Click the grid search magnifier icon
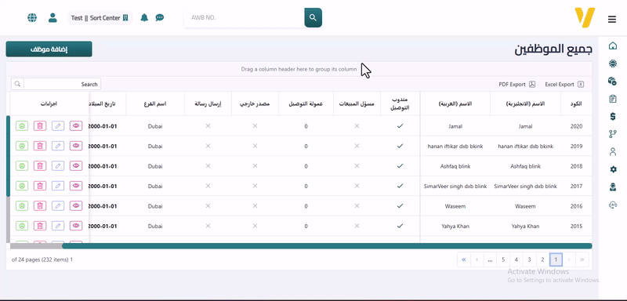 pyautogui.click(x=17, y=84)
